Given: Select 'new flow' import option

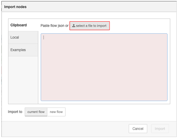Looking at the screenshot, I should click(x=56, y=112).
